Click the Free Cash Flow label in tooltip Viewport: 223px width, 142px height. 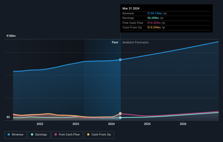133,23
